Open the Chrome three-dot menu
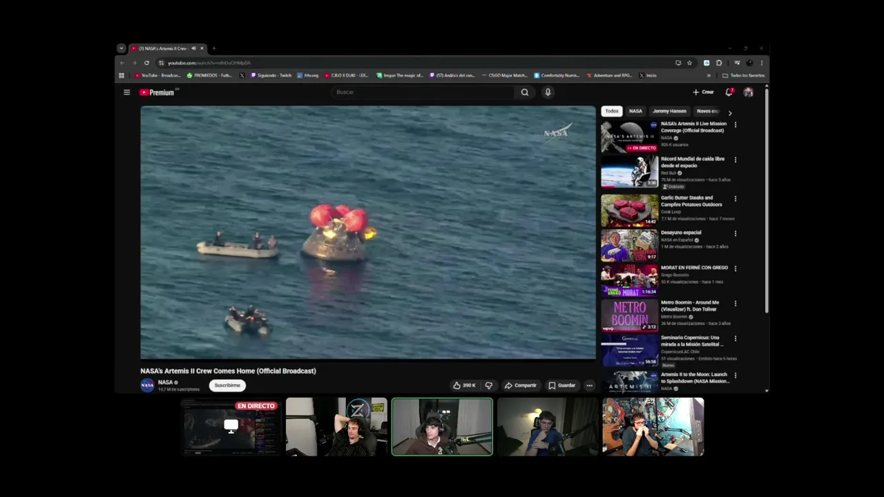The width and height of the screenshot is (884, 497). tap(762, 63)
